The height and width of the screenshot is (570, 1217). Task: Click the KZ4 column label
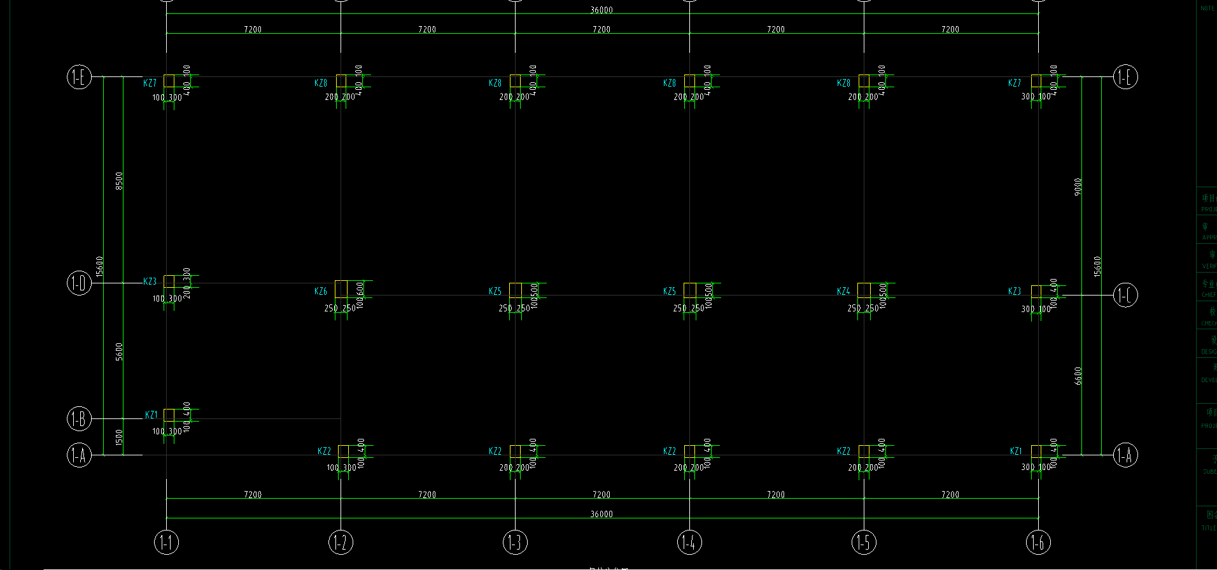tap(843, 291)
